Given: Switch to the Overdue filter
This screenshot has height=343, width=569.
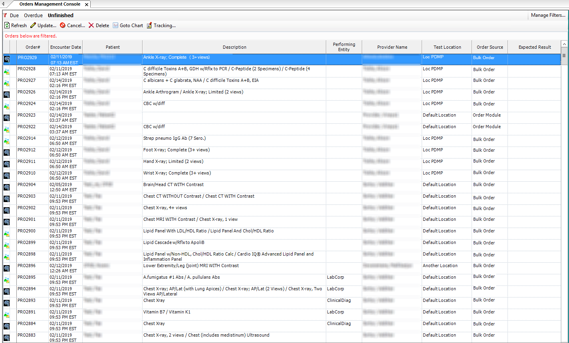Looking at the screenshot, I should click(33, 16).
